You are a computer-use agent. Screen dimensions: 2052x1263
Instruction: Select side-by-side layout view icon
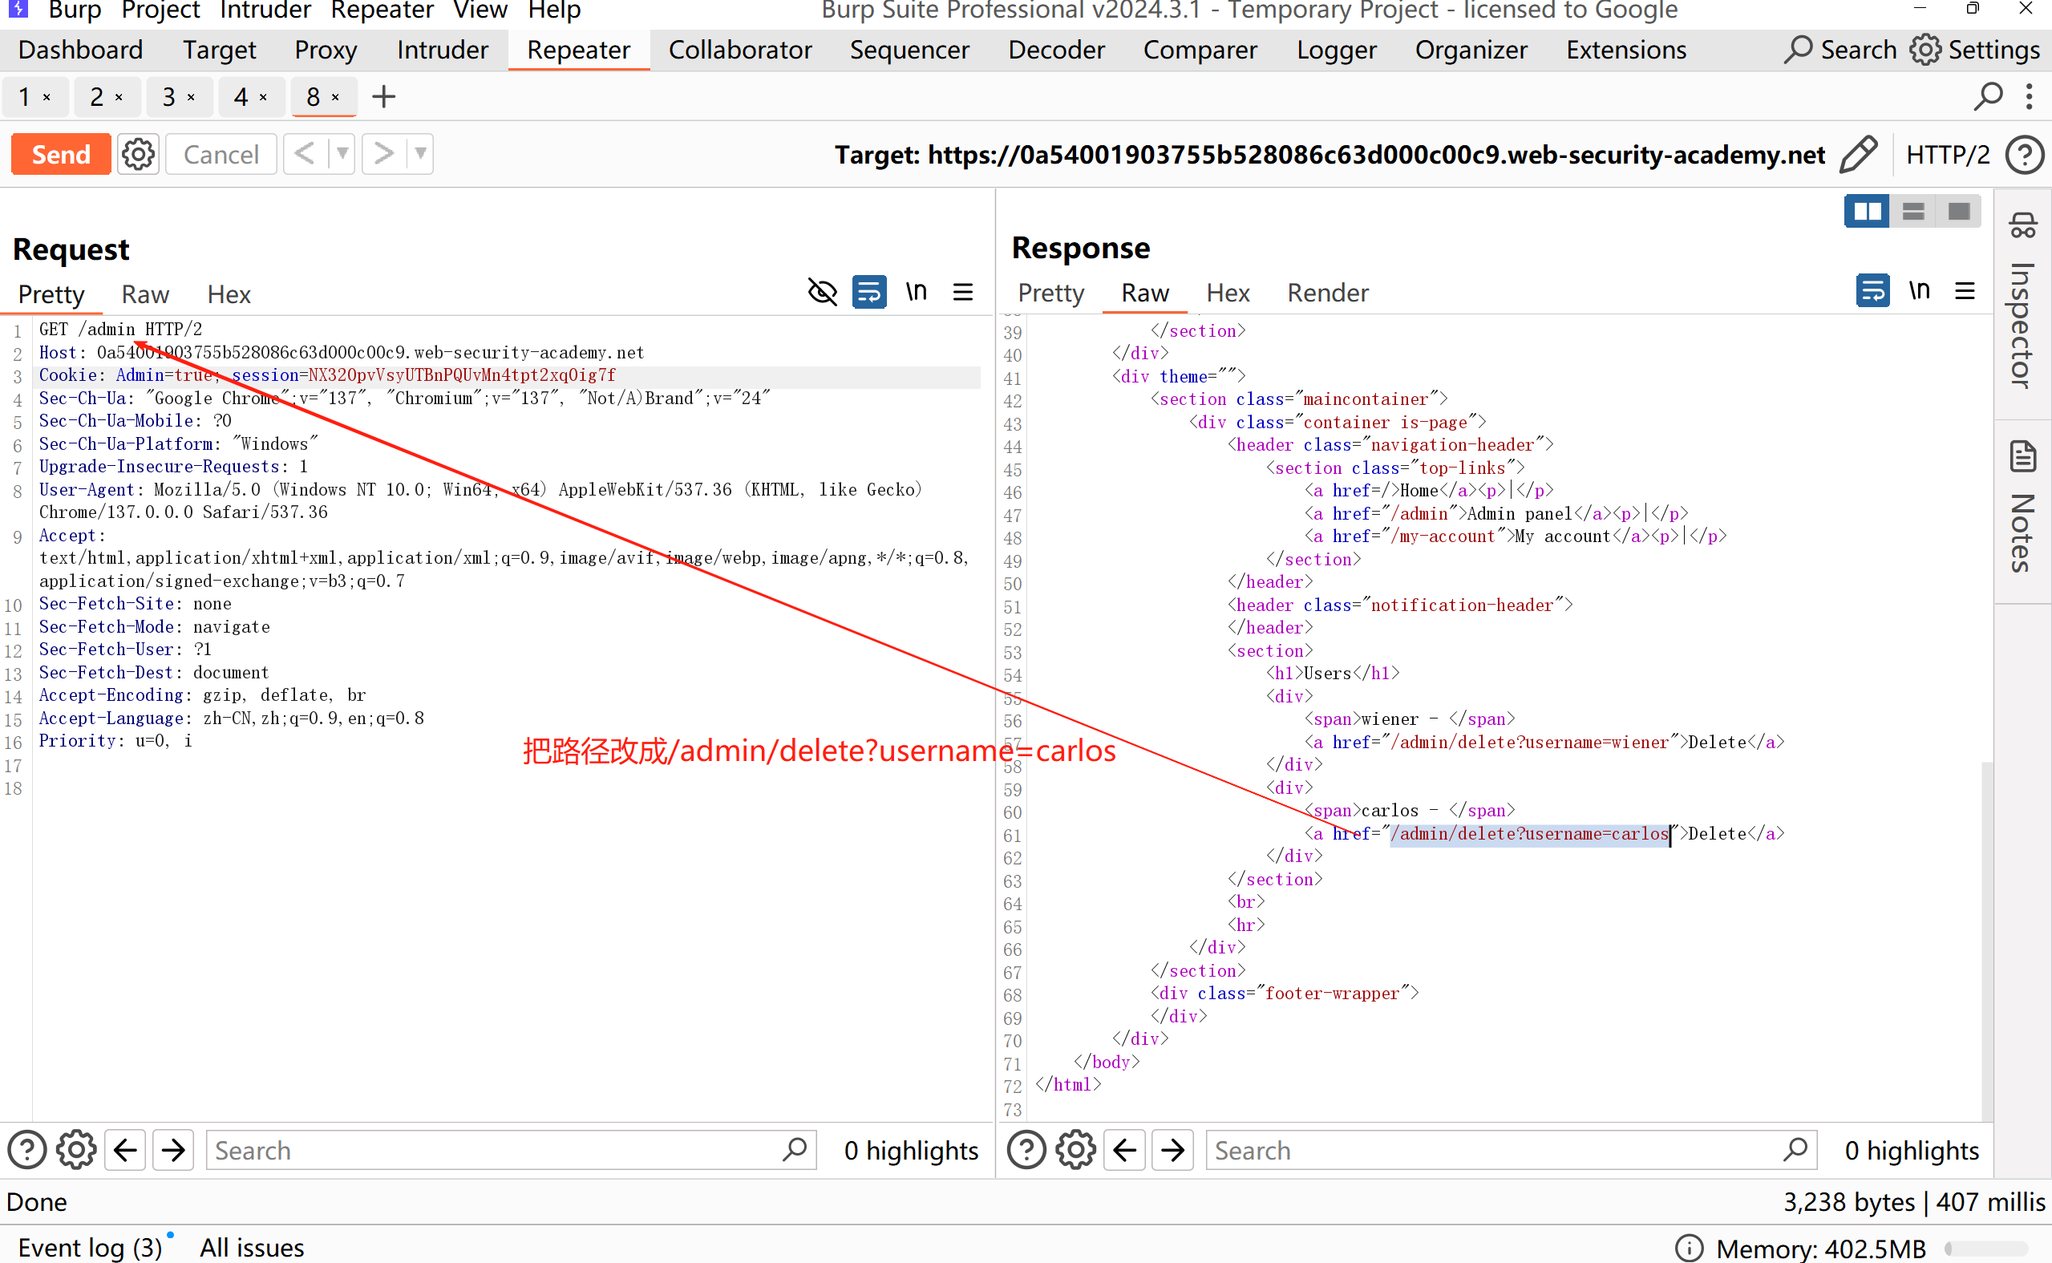[1867, 212]
